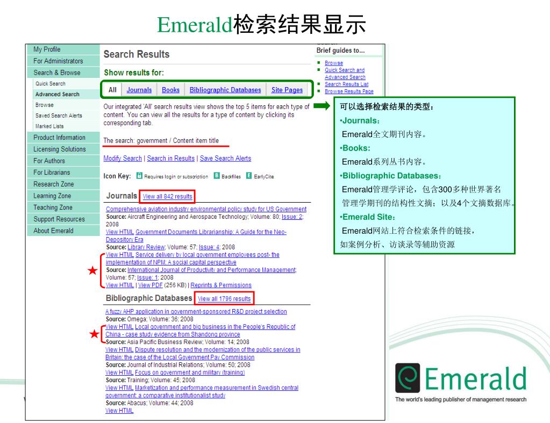View all 842 journal results
Viewport: 550px width, 423px height.
pyautogui.click(x=167, y=196)
